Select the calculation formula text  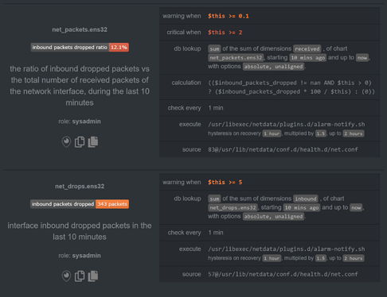[x=291, y=87]
